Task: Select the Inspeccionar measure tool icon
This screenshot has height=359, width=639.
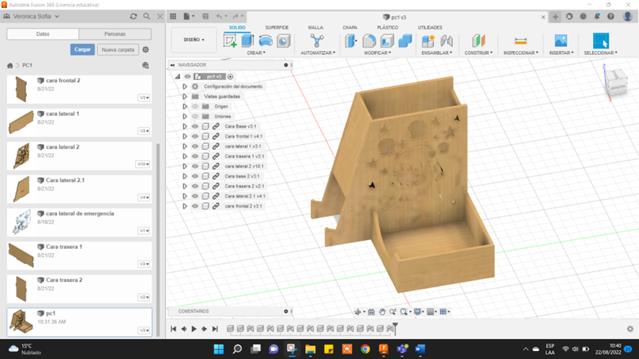Action: point(521,41)
